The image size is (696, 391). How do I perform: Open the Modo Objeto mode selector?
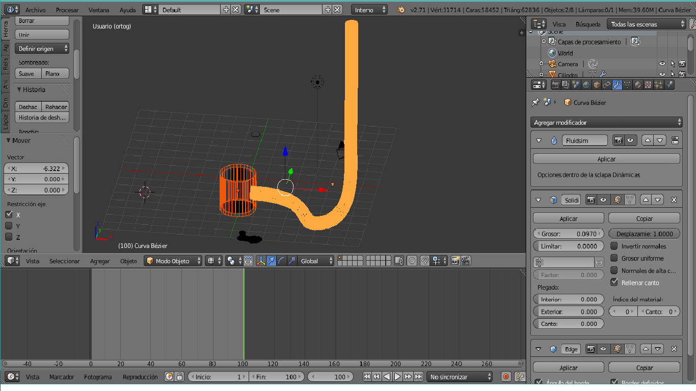(173, 261)
